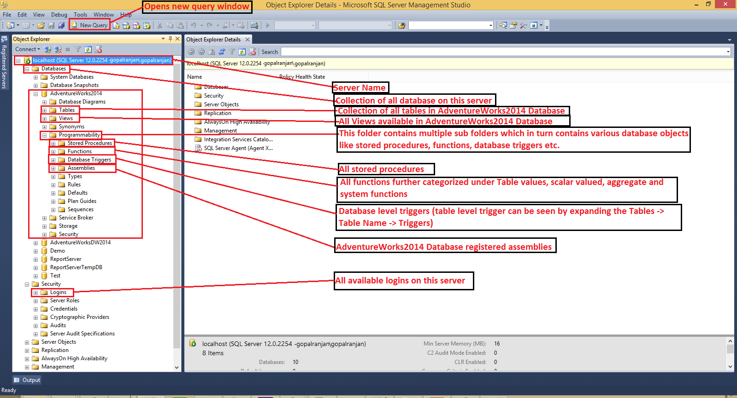Screen dimensions: 737x398
Task: Click the Cut scissors icon
Action: click(159, 25)
